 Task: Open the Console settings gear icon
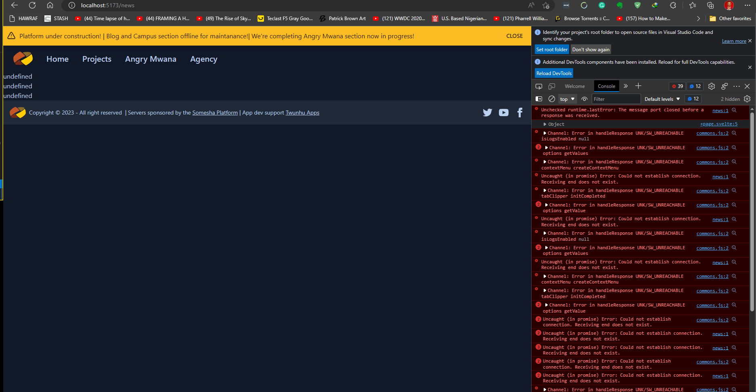coord(747,99)
